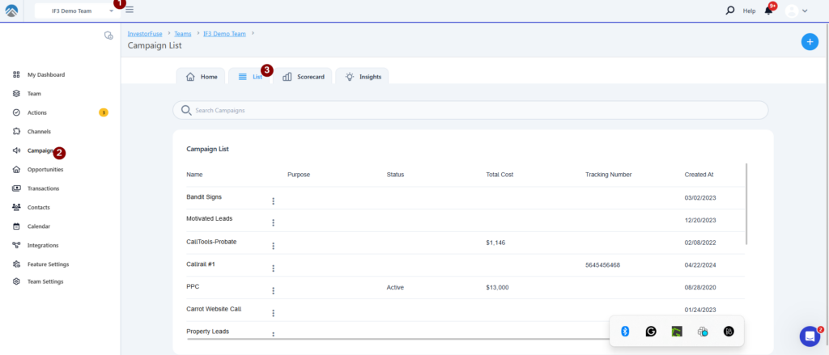Switch to the Scorecard tab
Viewport: 829px width, 355px height.
point(303,76)
